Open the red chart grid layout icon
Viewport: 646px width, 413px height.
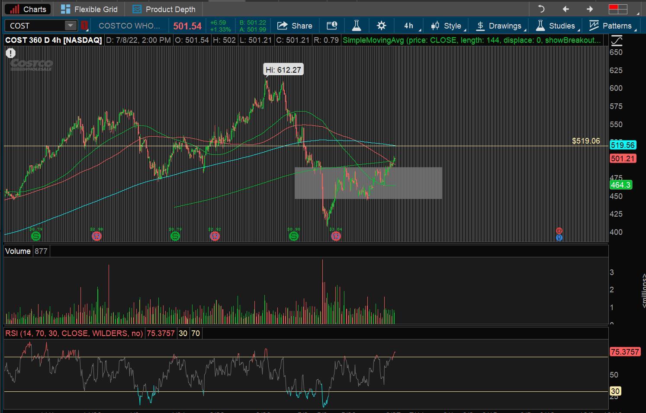point(618,9)
